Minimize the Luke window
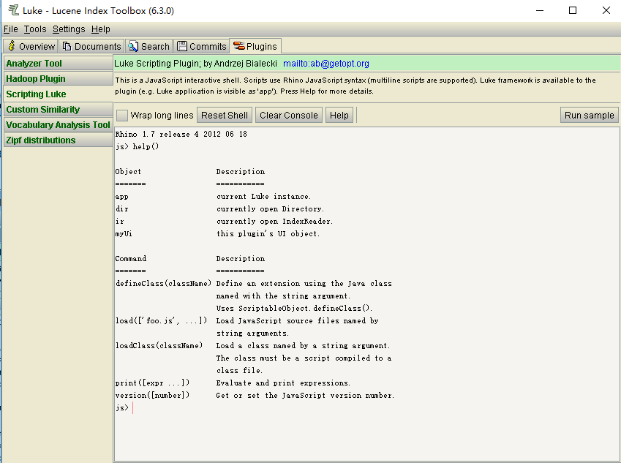 click(x=539, y=10)
